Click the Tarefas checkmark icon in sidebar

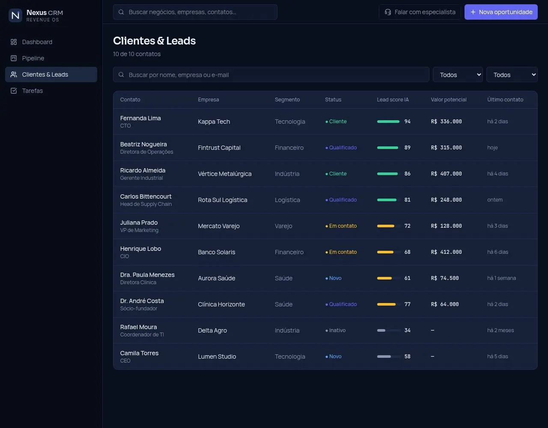[14, 91]
